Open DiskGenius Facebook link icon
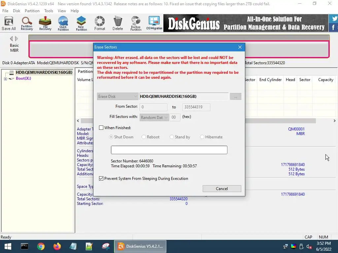 point(334,27)
